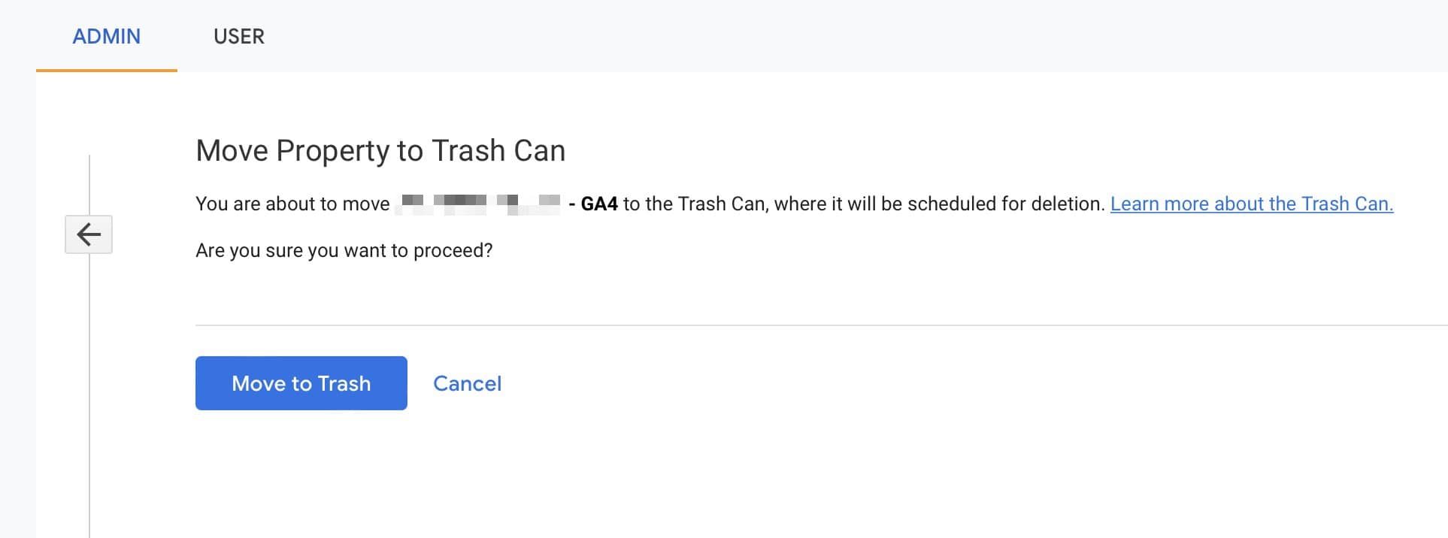This screenshot has height=538, width=1448.
Task: Open the Learn more about the Trash Can link
Action: coord(1253,203)
